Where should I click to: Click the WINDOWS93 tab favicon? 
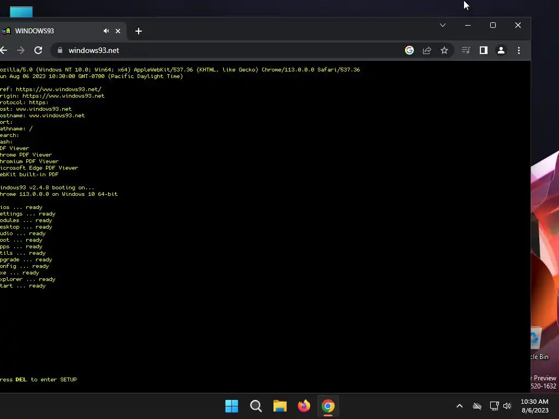tap(7, 31)
